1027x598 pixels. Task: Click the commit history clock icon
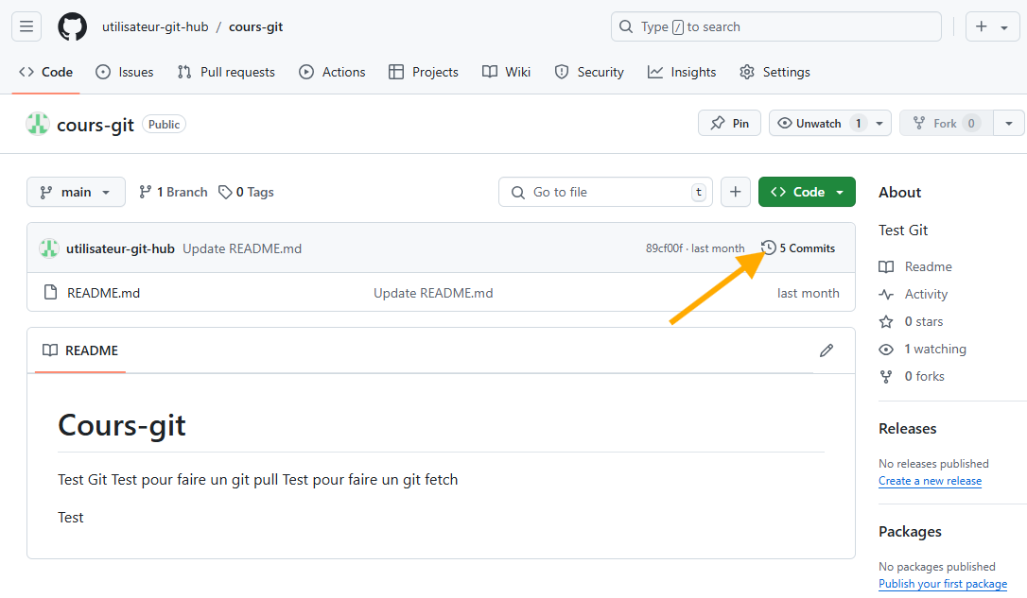tap(766, 248)
